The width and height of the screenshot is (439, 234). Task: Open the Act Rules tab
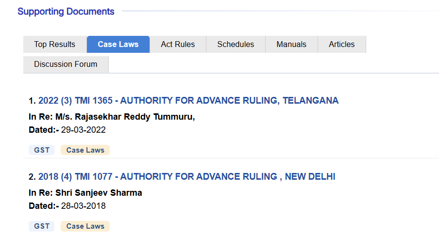178,44
